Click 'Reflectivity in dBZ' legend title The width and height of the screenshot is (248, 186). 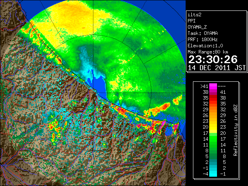point(235,130)
